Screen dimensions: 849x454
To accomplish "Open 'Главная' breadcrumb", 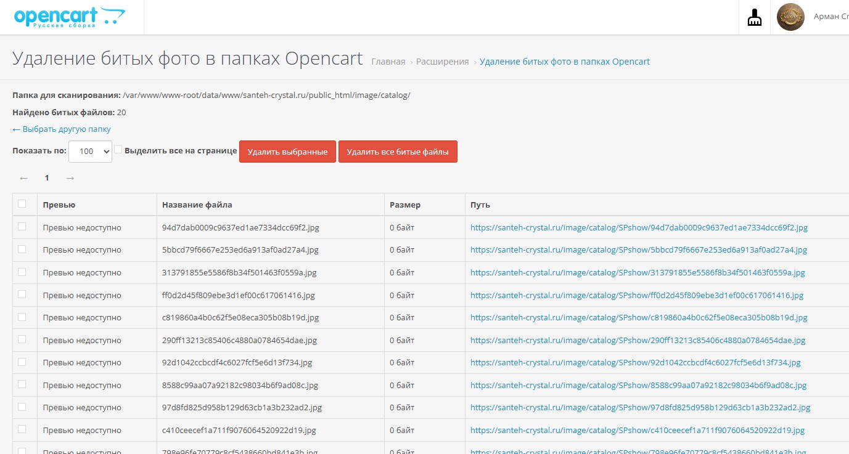I will [388, 62].
